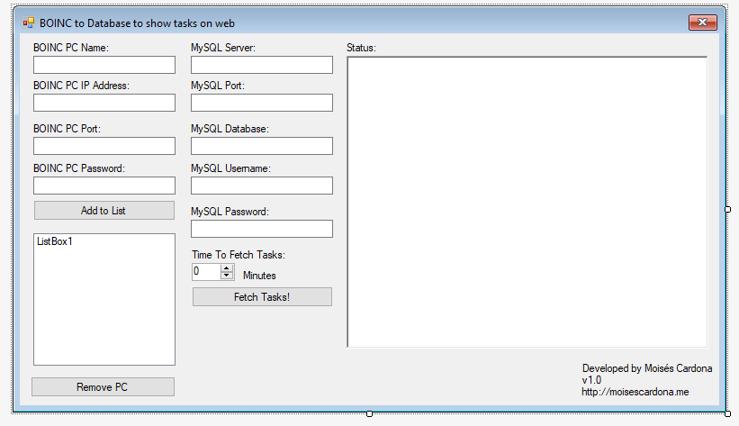The height and width of the screenshot is (426, 739).
Task: Click the Status: label
Action: pos(362,48)
